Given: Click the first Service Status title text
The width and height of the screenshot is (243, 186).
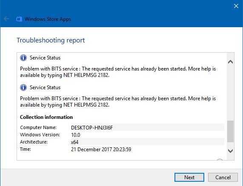Looking at the screenshot, I should click(x=45, y=58).
